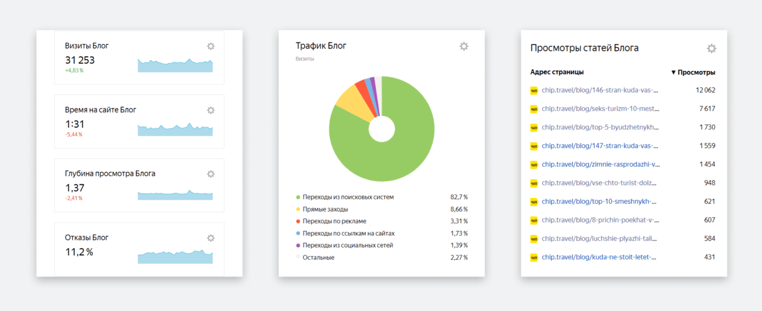762x311 pixels.
Task: Open Просмотры статей Блога settings gear
Action: [x=711, y=49]
